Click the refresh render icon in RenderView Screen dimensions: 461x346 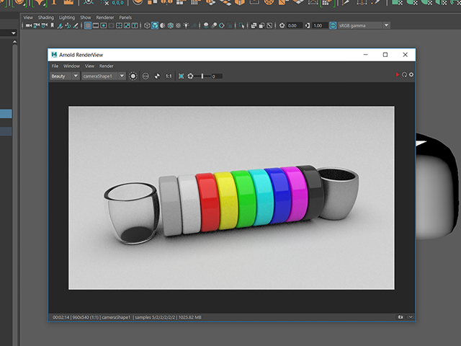(404, 75)
